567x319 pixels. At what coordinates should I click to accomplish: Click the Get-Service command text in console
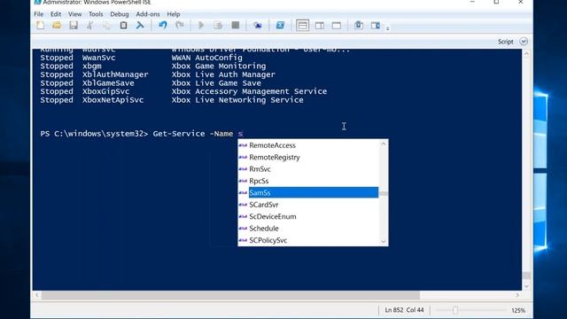click(x=179, y=134)
